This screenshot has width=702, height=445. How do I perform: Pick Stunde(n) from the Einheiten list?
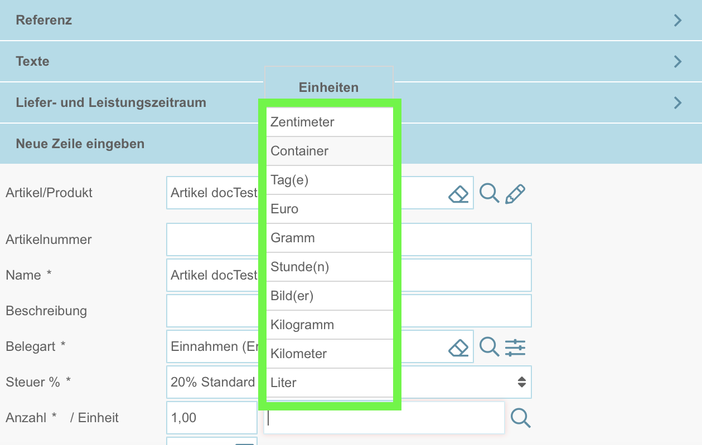point(329,267)
